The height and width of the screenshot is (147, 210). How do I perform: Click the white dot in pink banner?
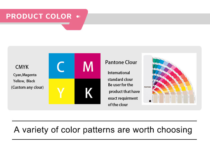78,17
